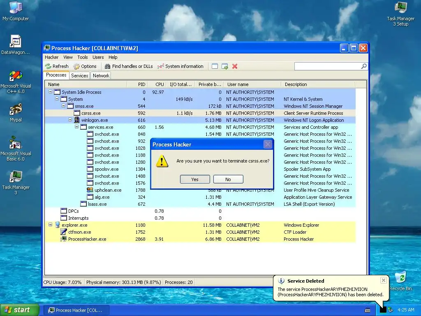421x316 pixels.
Task: Collapse the services.exe tree node
Action: [x=76, y=127]
